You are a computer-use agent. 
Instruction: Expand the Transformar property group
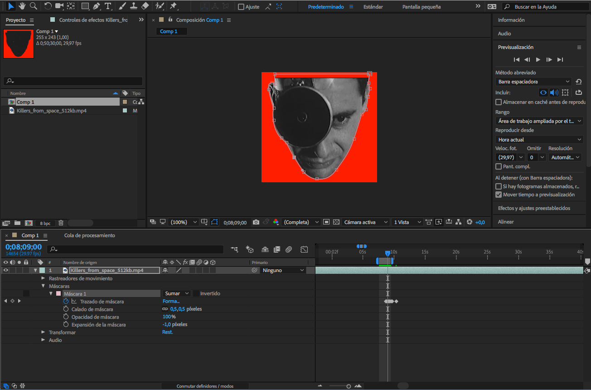(x=43, y=332)
